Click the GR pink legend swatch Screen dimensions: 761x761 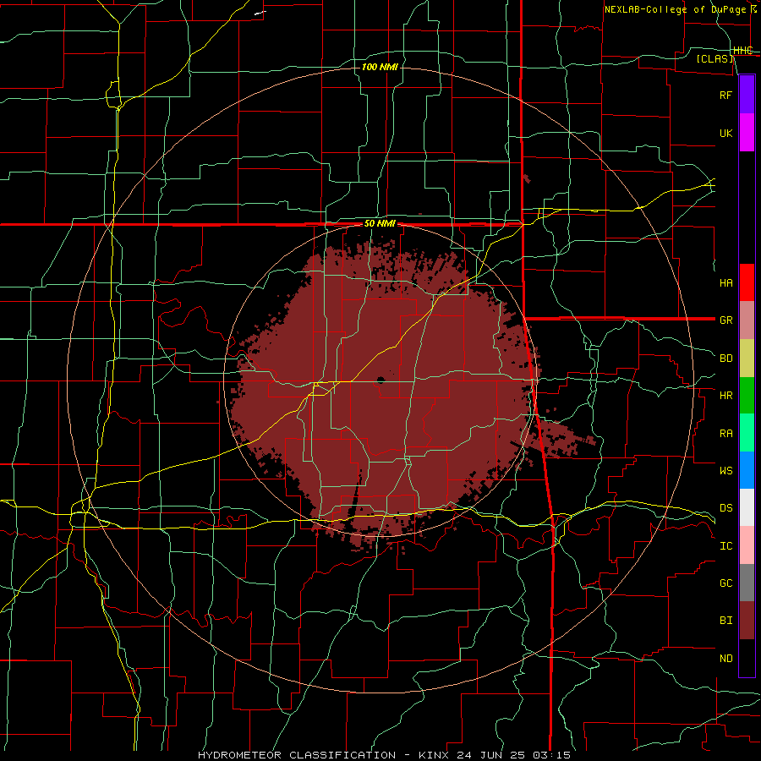(x=747, y=320)
